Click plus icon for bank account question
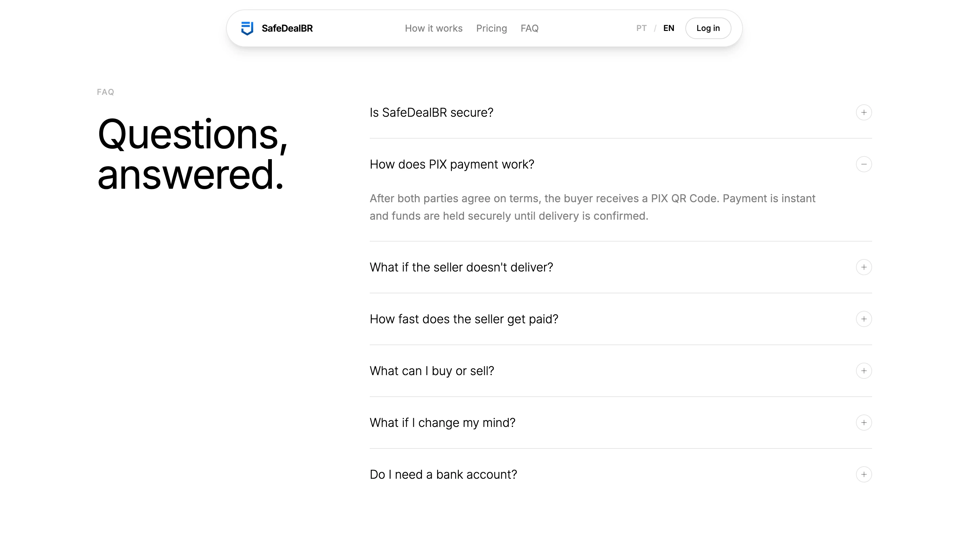969x545 pixels. pyautogui.click(x=863, y=475)
